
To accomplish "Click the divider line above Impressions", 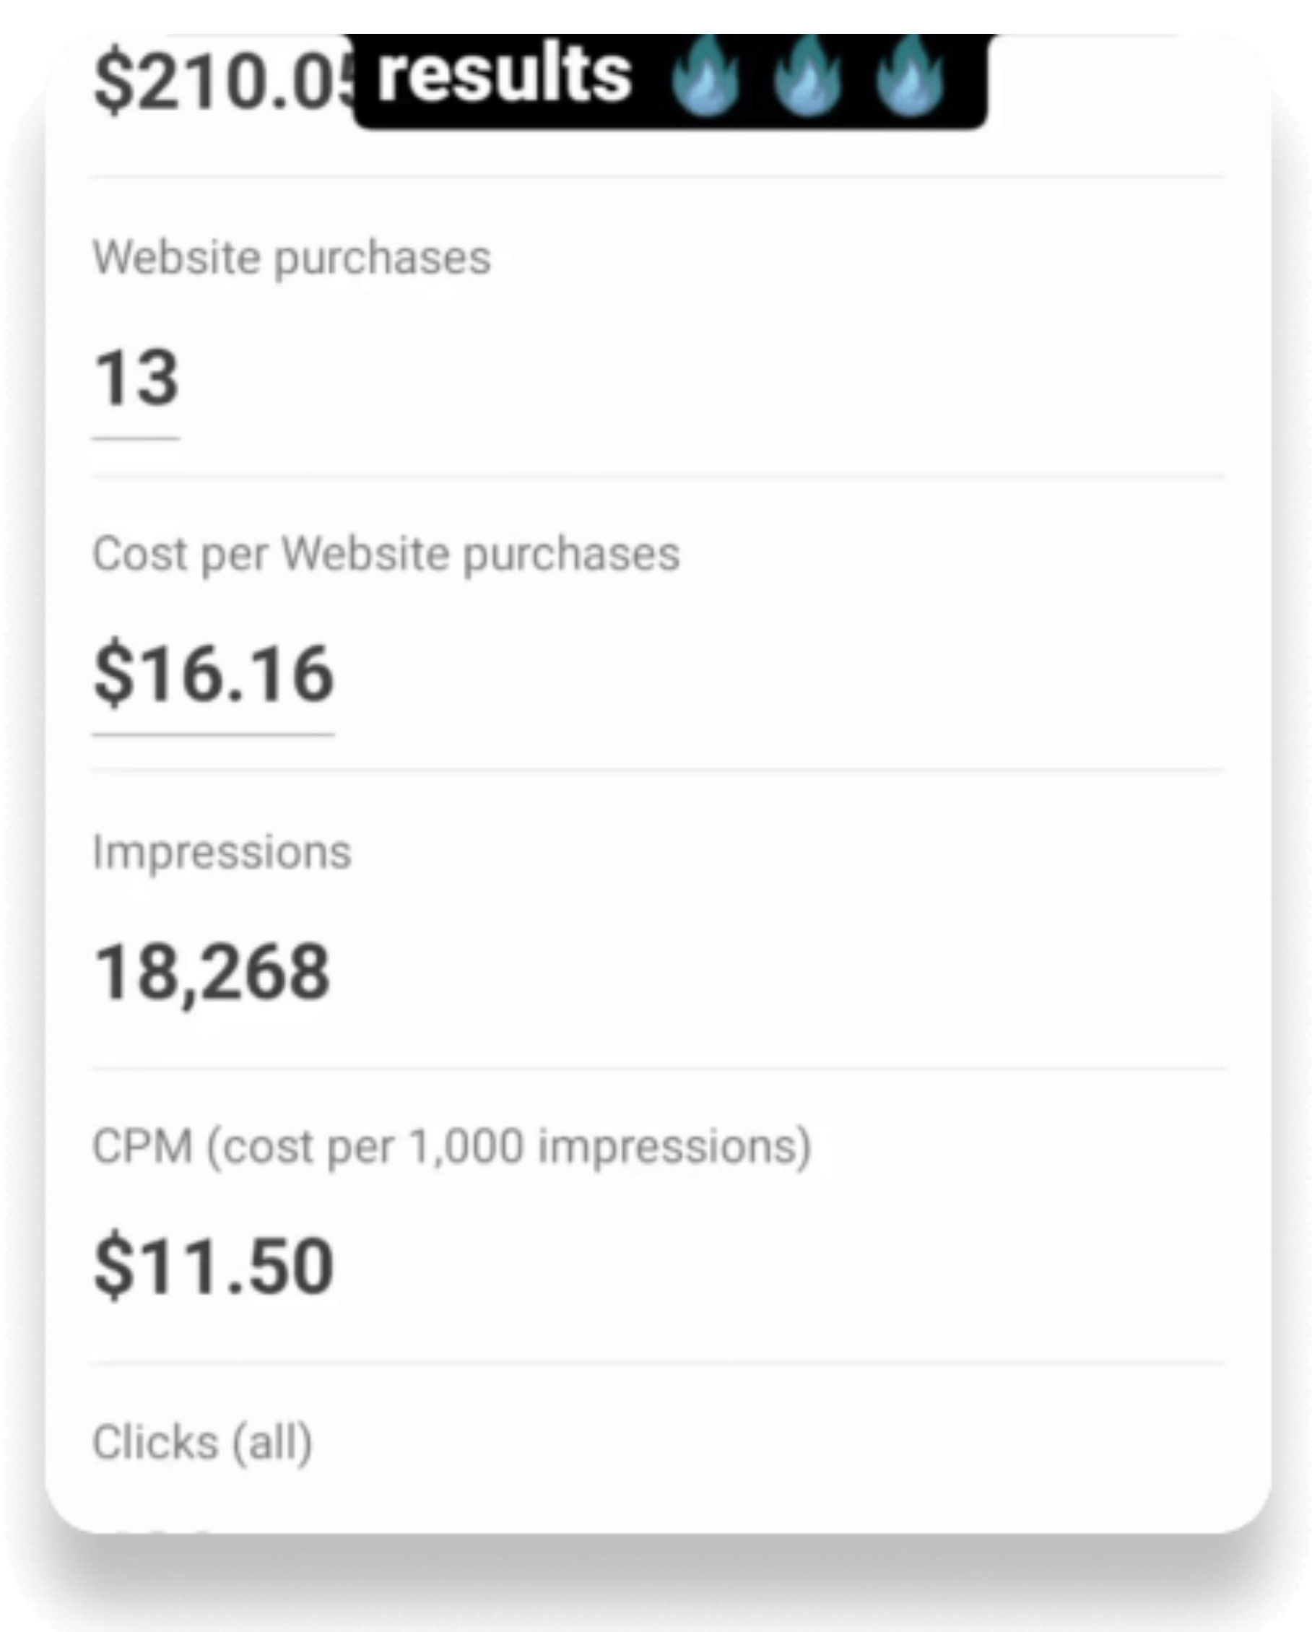I will (x=657, y=769).
